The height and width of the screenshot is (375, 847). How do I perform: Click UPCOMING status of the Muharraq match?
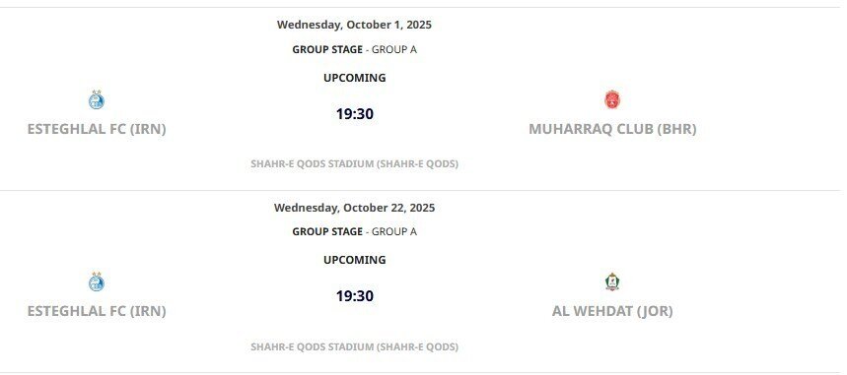(x=355, y=78)
